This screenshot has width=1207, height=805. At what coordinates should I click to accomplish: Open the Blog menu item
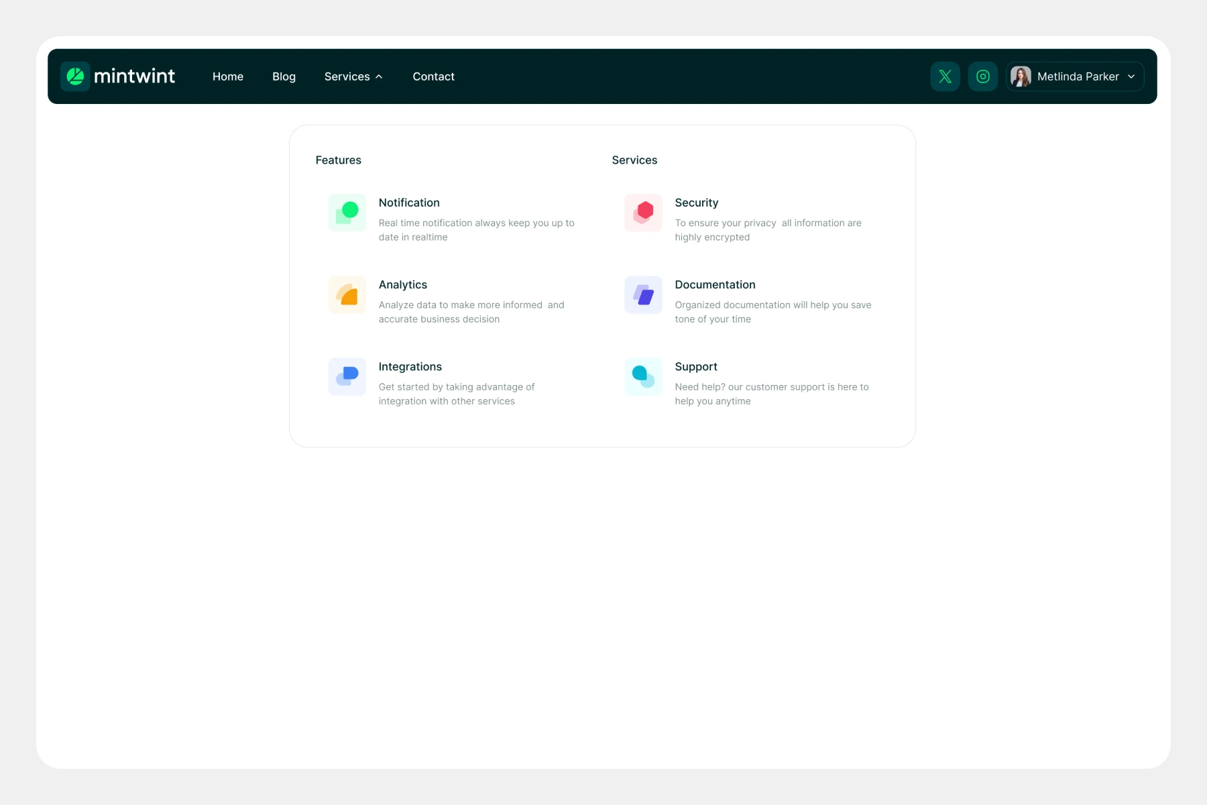284,76
